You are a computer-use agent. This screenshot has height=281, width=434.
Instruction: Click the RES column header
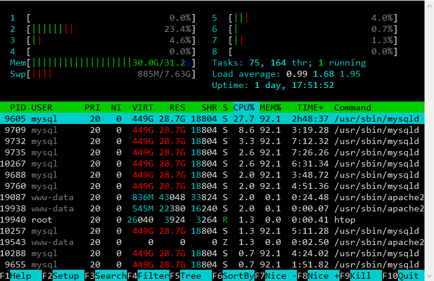click(x=177, y=107)
